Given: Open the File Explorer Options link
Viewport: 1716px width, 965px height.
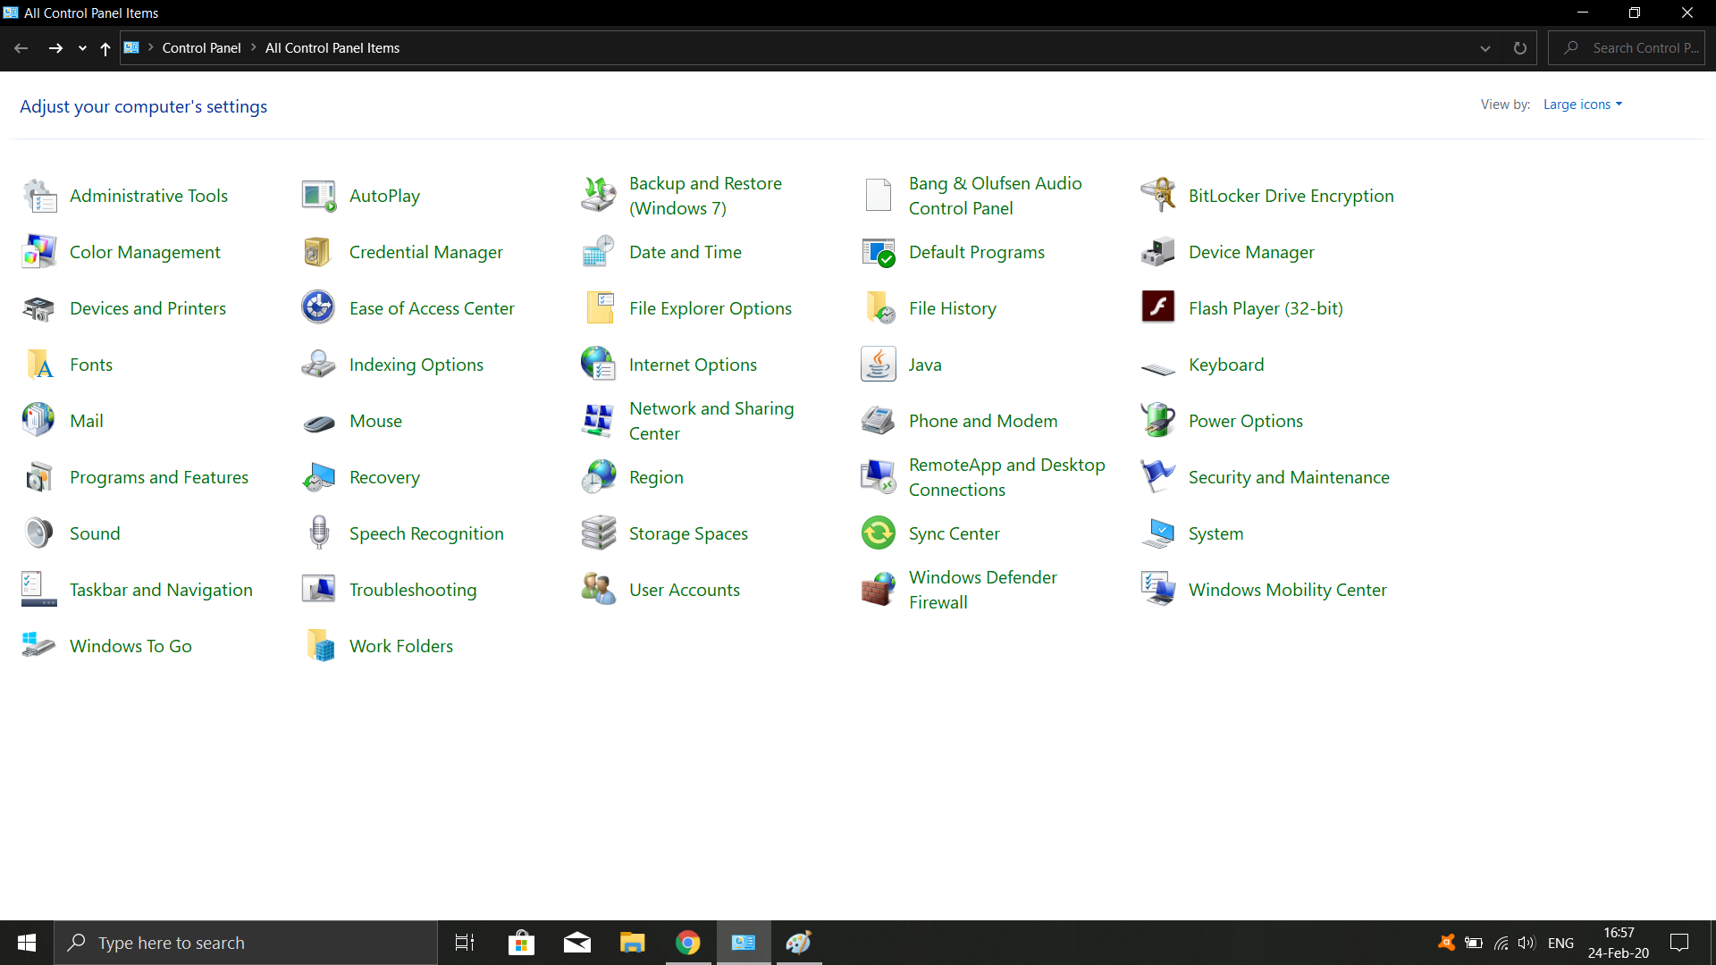Looking at the screenshot, I should tap(711, 308).
